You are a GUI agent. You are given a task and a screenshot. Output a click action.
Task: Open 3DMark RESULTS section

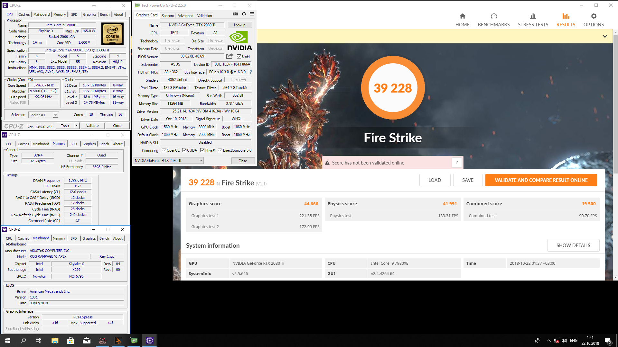click(566, 20)
